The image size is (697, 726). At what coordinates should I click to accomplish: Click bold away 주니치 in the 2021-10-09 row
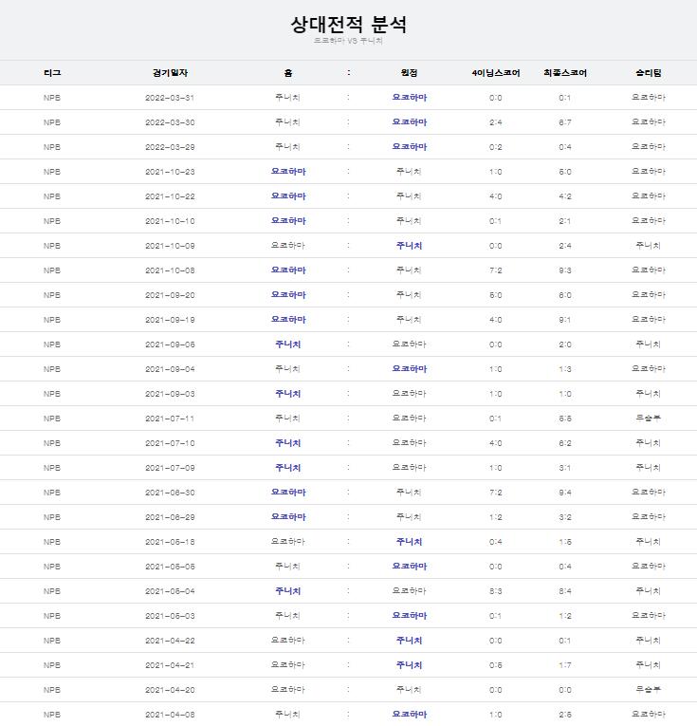(409, 246)
